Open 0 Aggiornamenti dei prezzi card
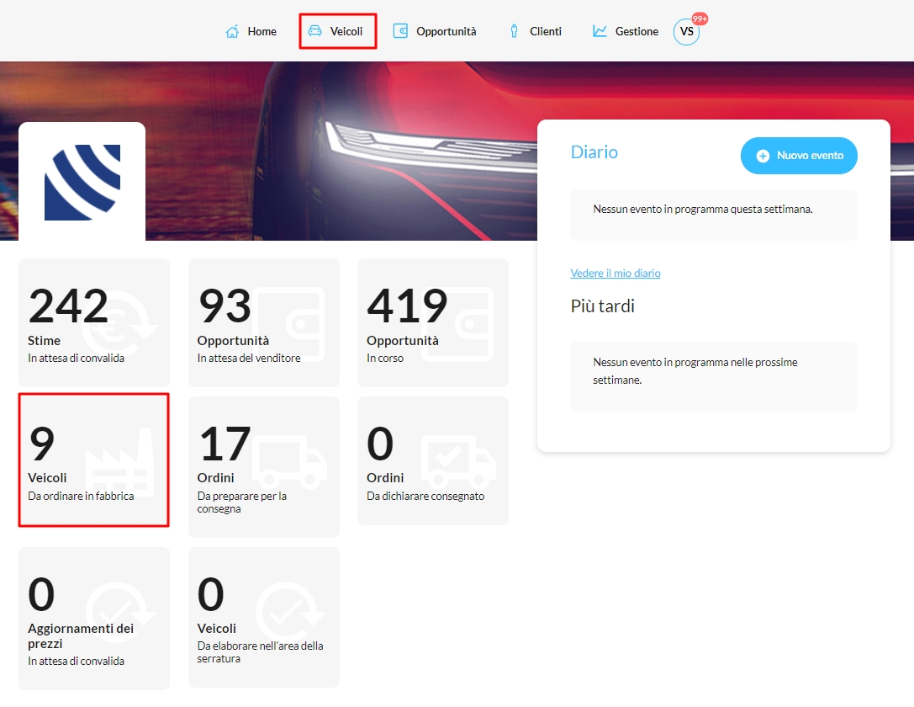 94,619
